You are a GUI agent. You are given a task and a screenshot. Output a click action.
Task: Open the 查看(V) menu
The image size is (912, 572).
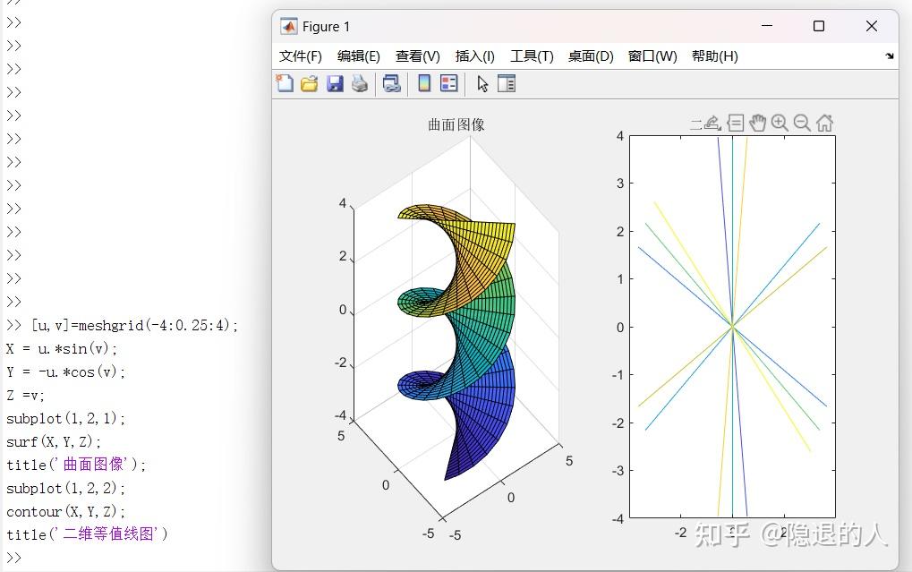pos(418,56)
